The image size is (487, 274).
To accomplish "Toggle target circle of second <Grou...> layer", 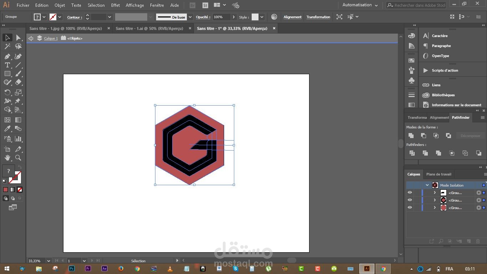I will pyautogui.click(x=479, y=200).
